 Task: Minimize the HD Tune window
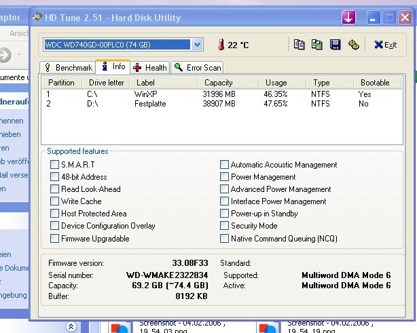(x=373, y=18)
